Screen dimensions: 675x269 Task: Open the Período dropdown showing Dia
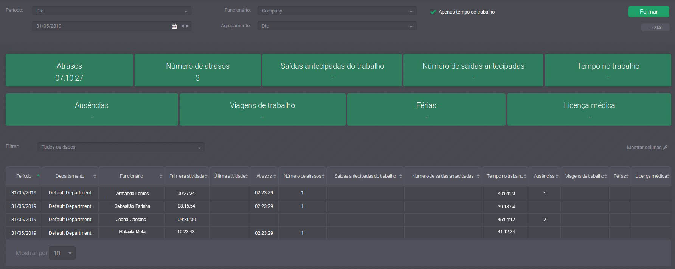(x=112, y=11)
